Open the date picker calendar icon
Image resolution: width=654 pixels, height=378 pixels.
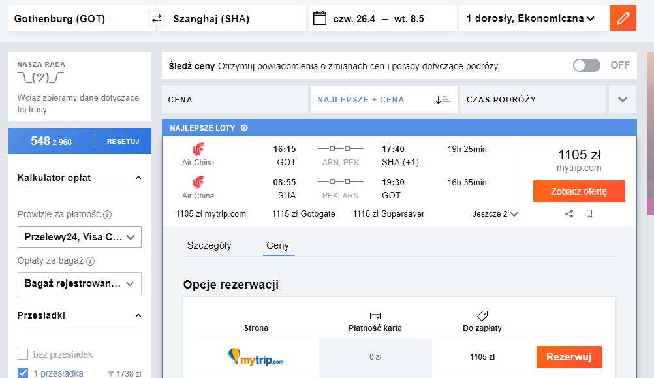pos(320,18)
